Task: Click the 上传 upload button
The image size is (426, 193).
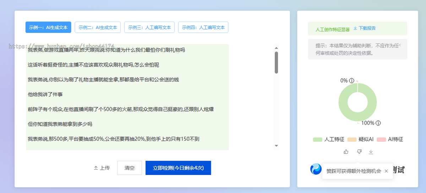Action: (102, 168)
